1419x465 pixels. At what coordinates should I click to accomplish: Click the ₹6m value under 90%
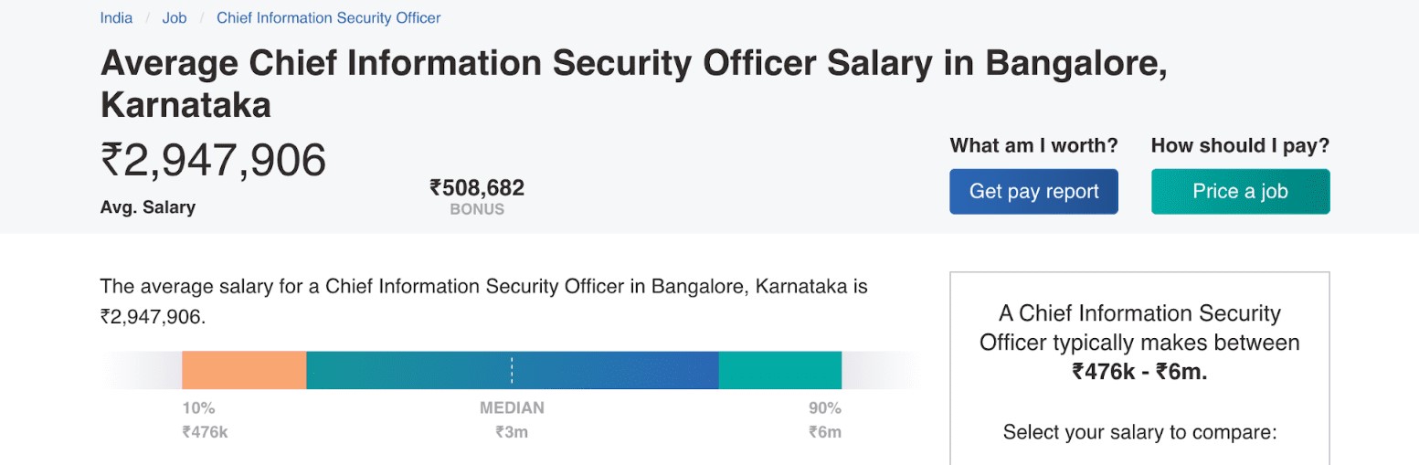[824, 432]
